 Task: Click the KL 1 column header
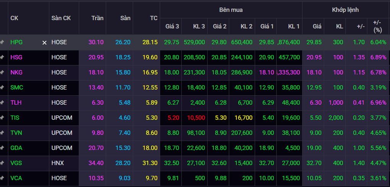pyautogui.click(x=294, y=26)
